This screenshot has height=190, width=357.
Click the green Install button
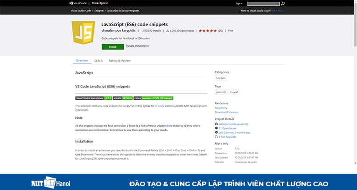tap(113, 47)
